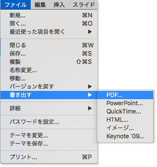Export as HTML... from submenu
The image size is (157, 167).
pyautogui.click(x=125, y=120)
